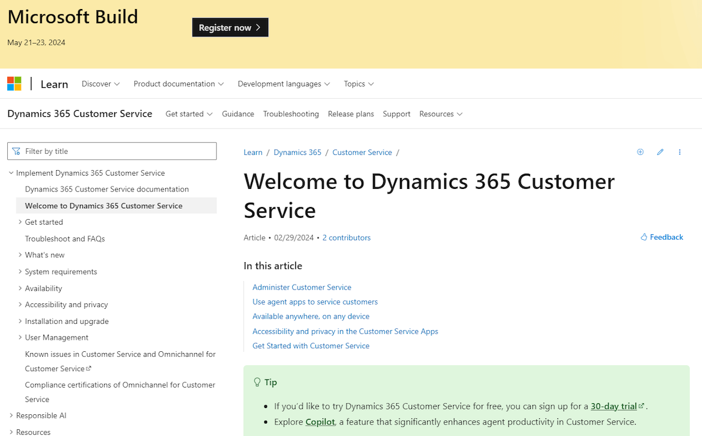
Task: Click the 2 contributors link
Action: coord(346,237)
